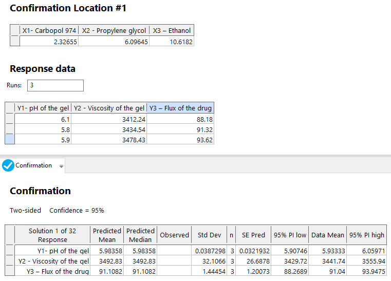Select the flux response cell showing 88.18

180,119
